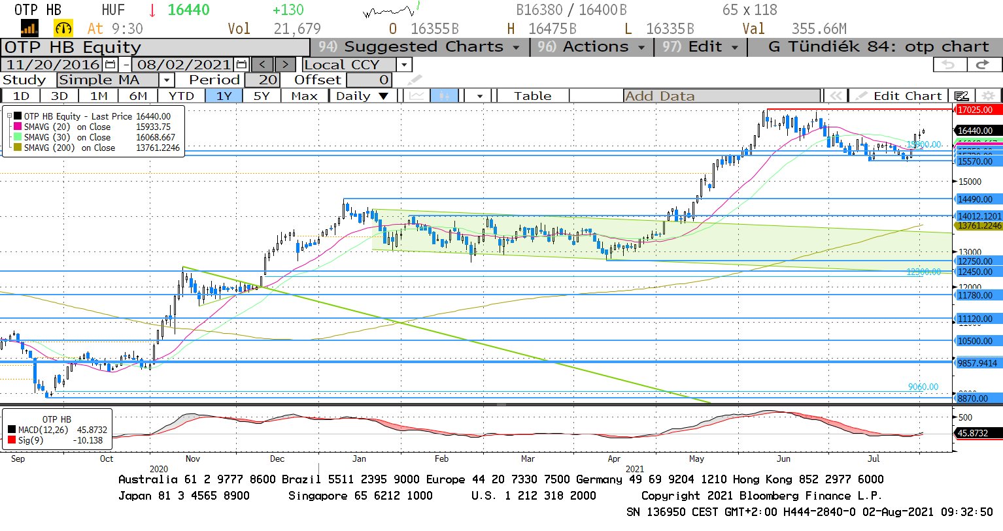The width and height of the screenshot is (1003, 531).
Task: Click the OTP HB Equity security field
Action: 156,47
